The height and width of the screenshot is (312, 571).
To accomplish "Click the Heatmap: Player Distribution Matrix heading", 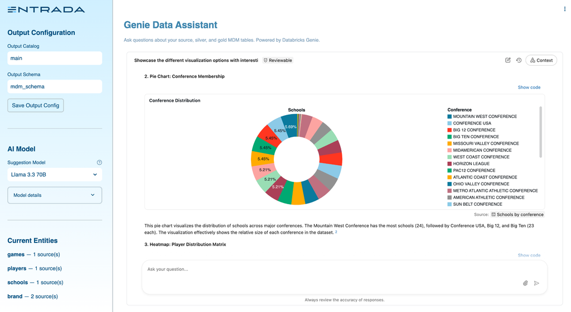I will pyautogui.click(x=185, y=245).
